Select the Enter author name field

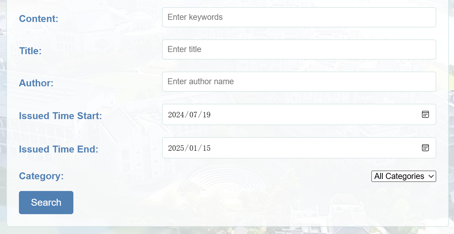click(299, 82)
